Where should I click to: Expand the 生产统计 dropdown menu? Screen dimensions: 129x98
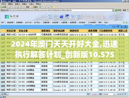[38, 22]
